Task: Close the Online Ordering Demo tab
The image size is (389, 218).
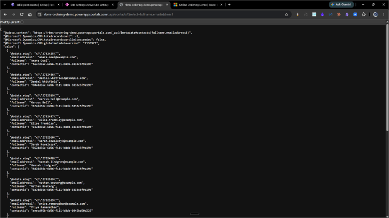Action: [x=221, y=5]
